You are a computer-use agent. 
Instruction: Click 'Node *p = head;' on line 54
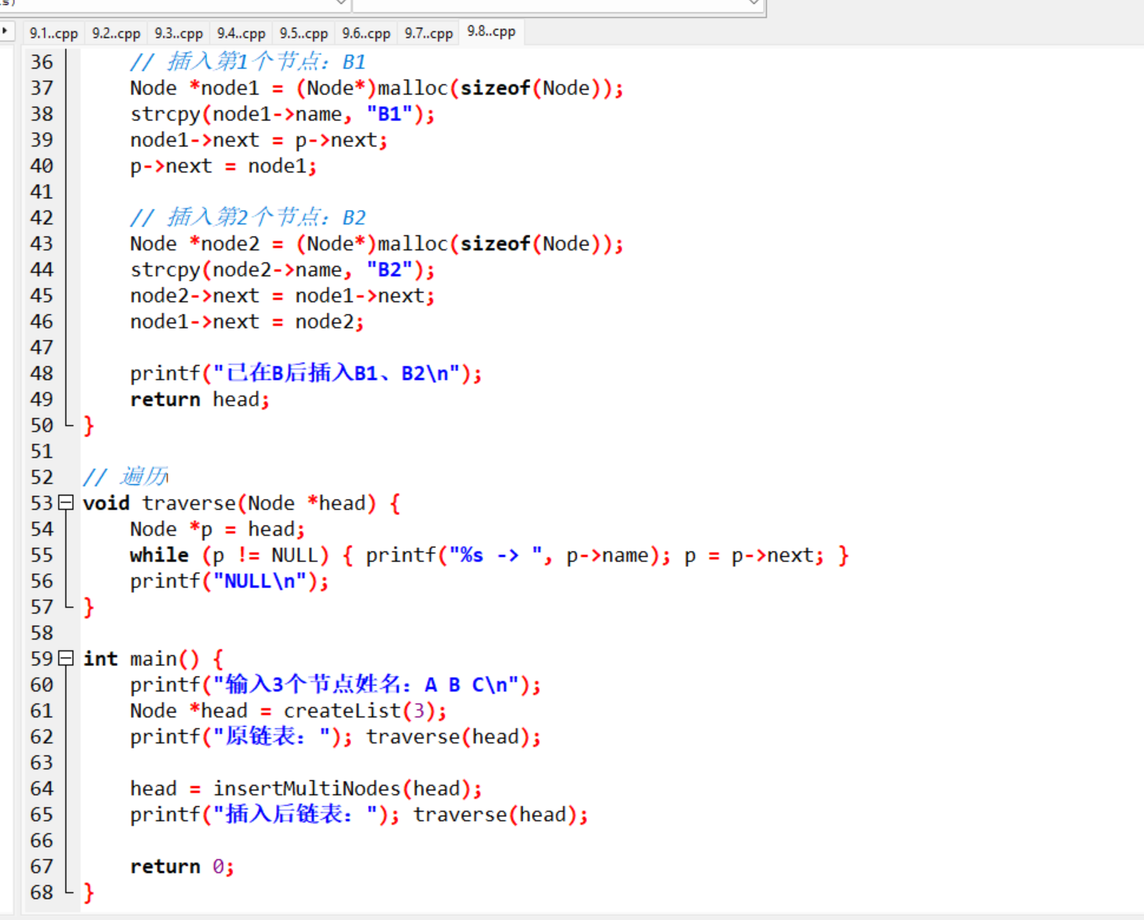(x=218, y=529)
